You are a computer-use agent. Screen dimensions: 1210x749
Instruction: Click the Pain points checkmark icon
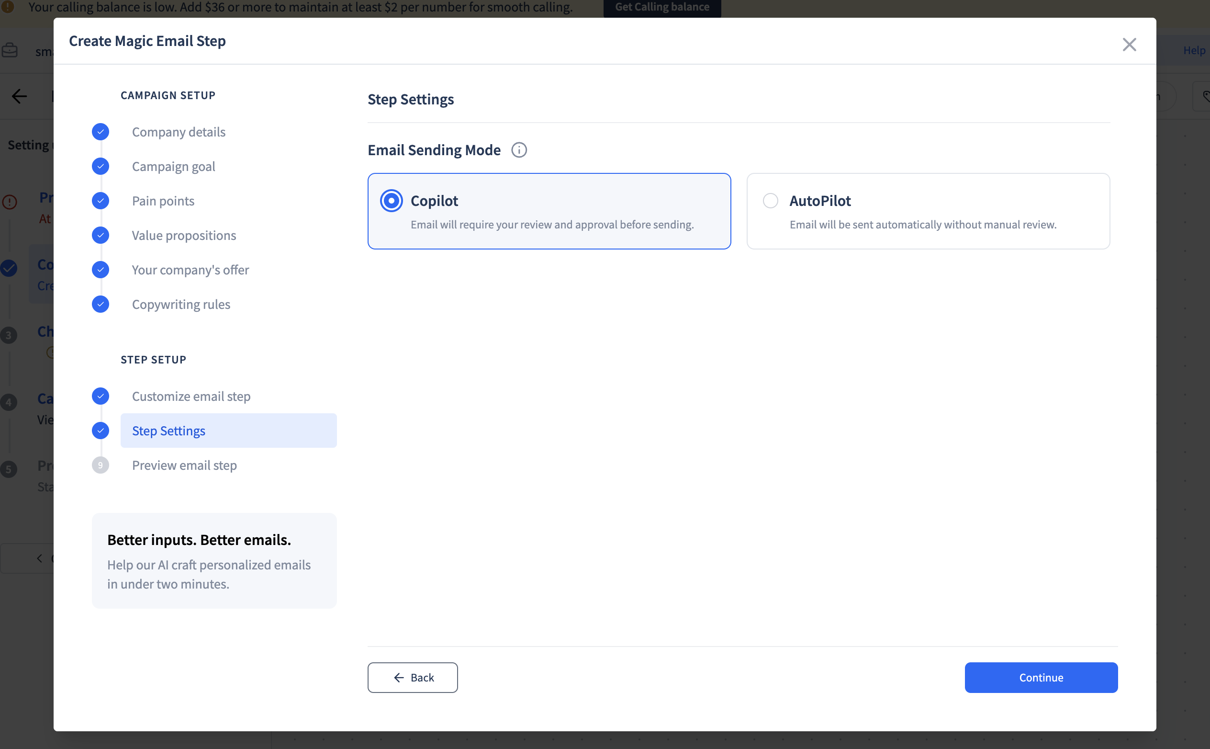click(101, 201)
